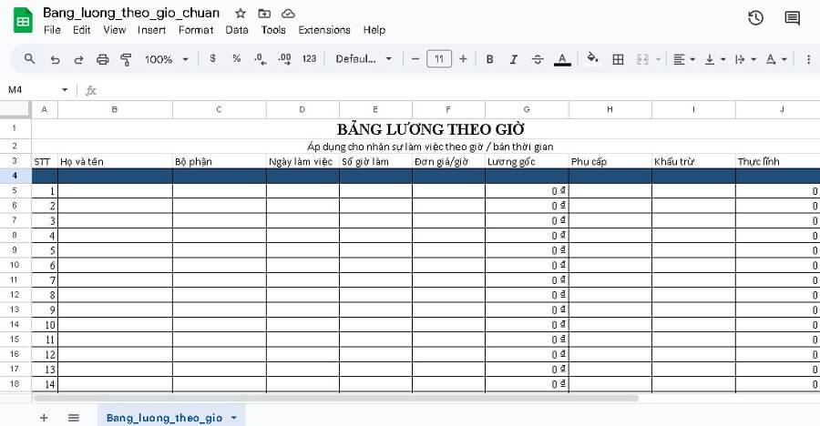
Task: Open the File menu
Action: click(x=52, y=30)
